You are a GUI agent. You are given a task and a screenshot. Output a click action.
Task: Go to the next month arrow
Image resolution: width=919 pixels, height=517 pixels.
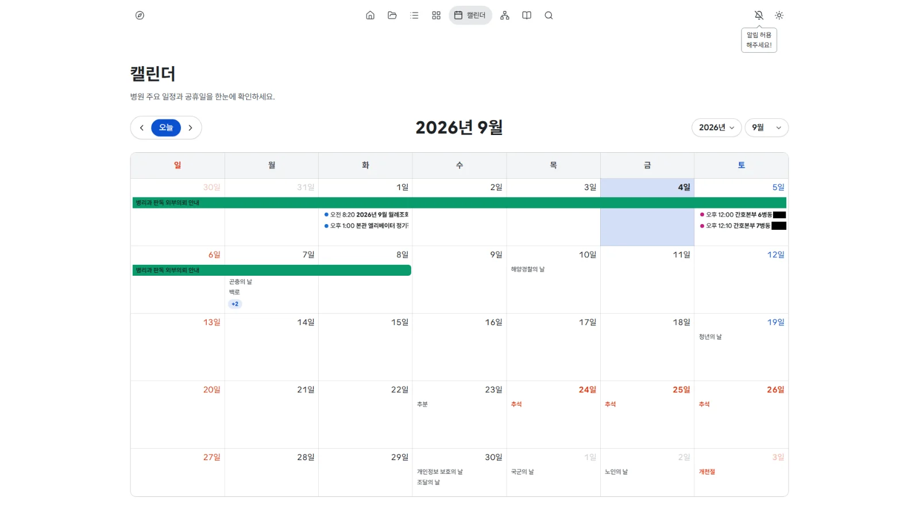[190, 128]
